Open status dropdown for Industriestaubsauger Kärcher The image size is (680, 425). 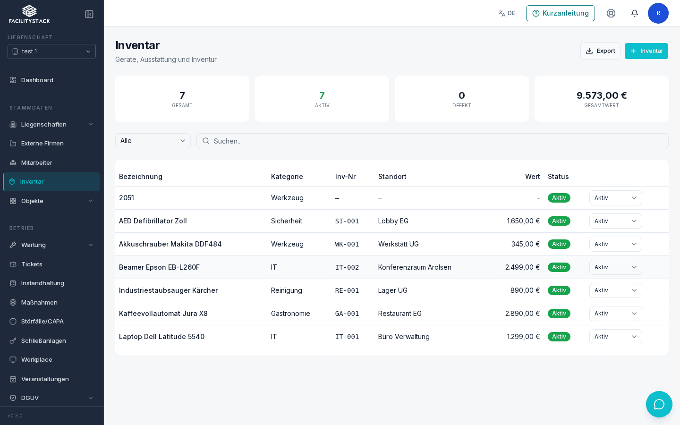616,290
